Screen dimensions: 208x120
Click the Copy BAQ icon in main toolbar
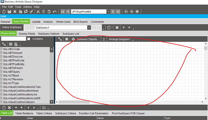(x=20, y=12)
